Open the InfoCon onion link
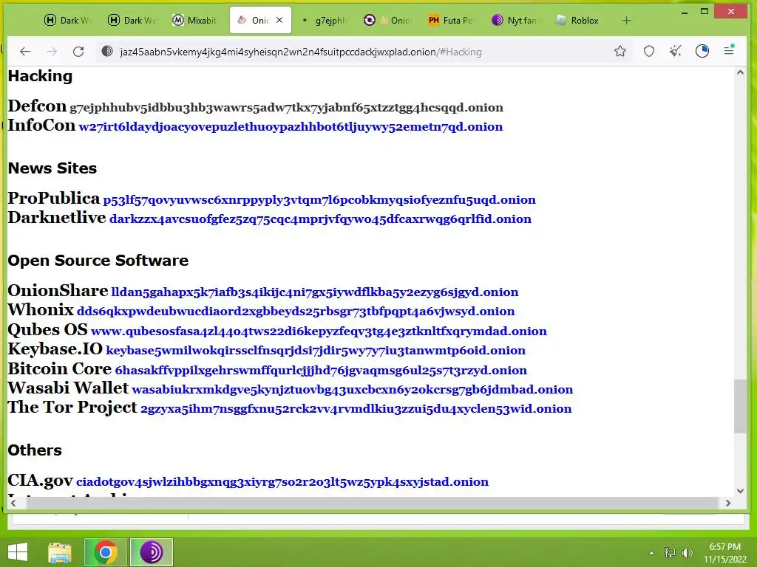The image size is (757, 567). pyautogui.click(x=291, y=127)
